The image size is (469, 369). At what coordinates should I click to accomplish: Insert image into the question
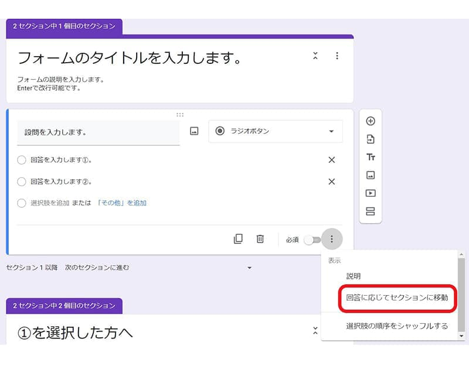tap(194, 131)
